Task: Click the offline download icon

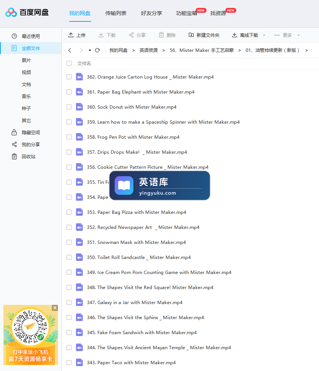Action: [234, 35]
